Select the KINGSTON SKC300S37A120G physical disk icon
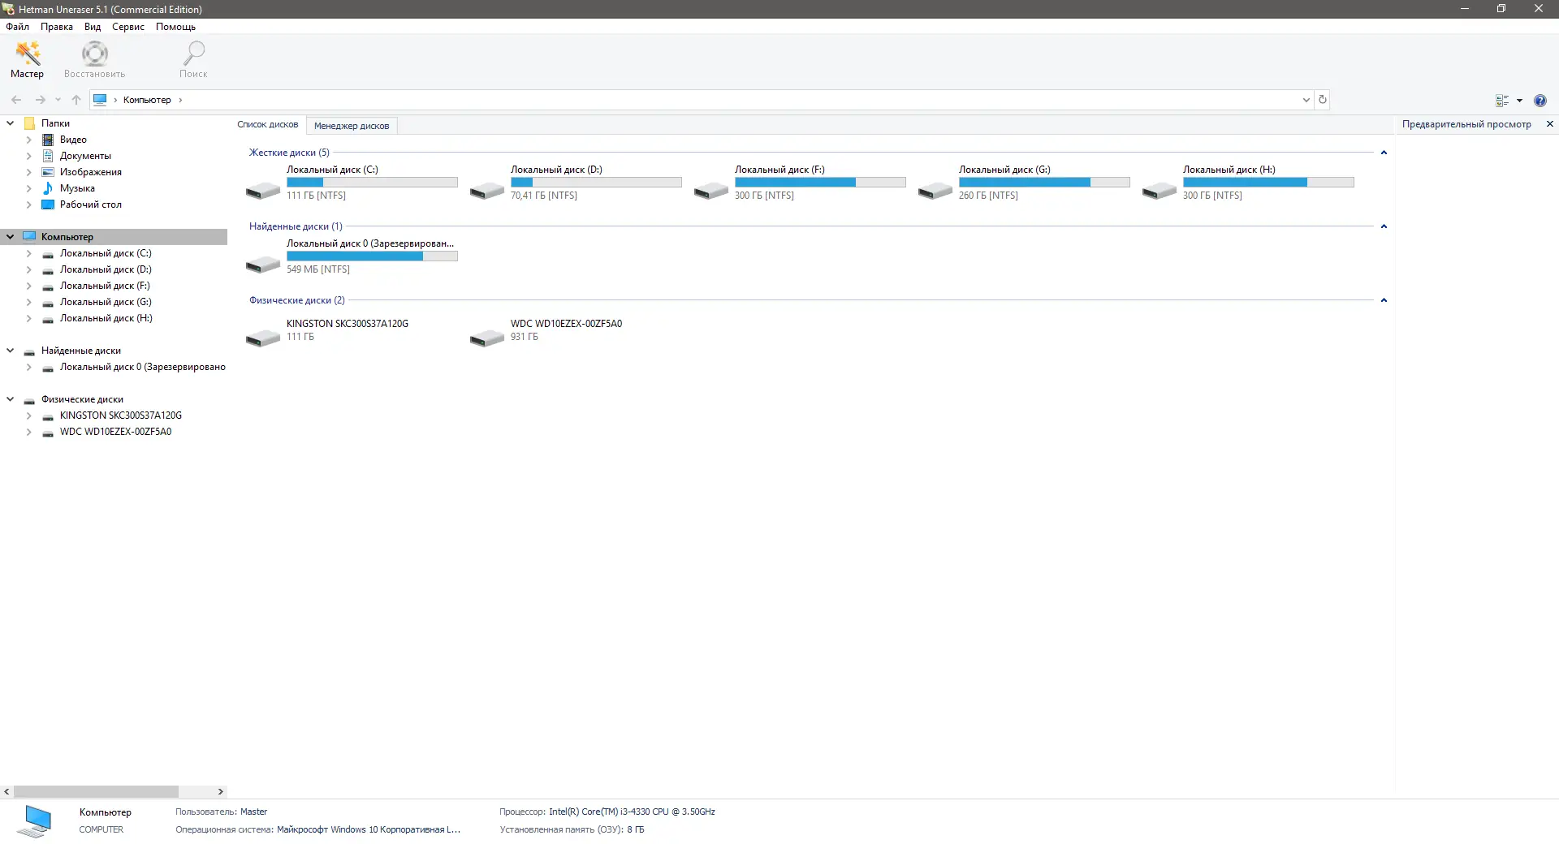 point(263,338)
